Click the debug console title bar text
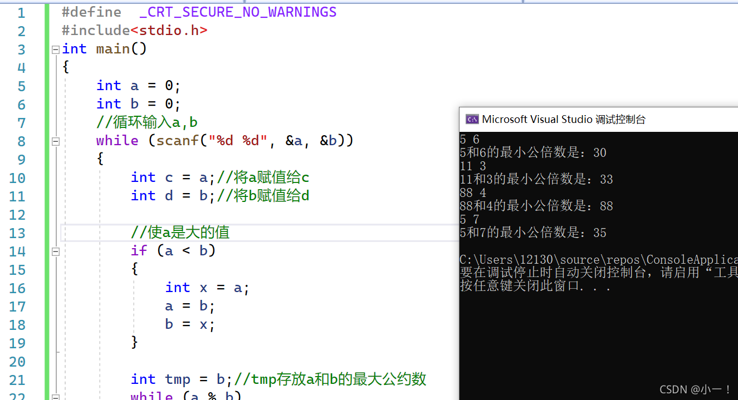Screen dimensions: 738x400 tap(564, 119)
